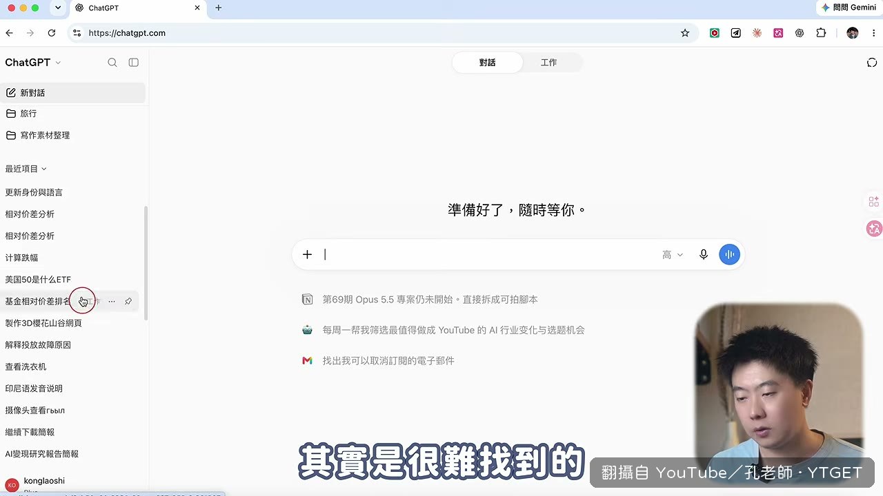Viewport: 883px width, 496px height.
Task: Click the temporary chat icon at top right
Action: click(x=871, y=63)
